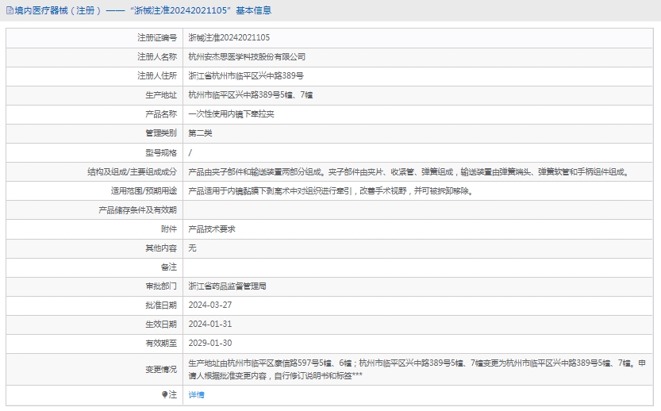Click approval department 浙江省药品监督管理局

click(x=227, y=286)
